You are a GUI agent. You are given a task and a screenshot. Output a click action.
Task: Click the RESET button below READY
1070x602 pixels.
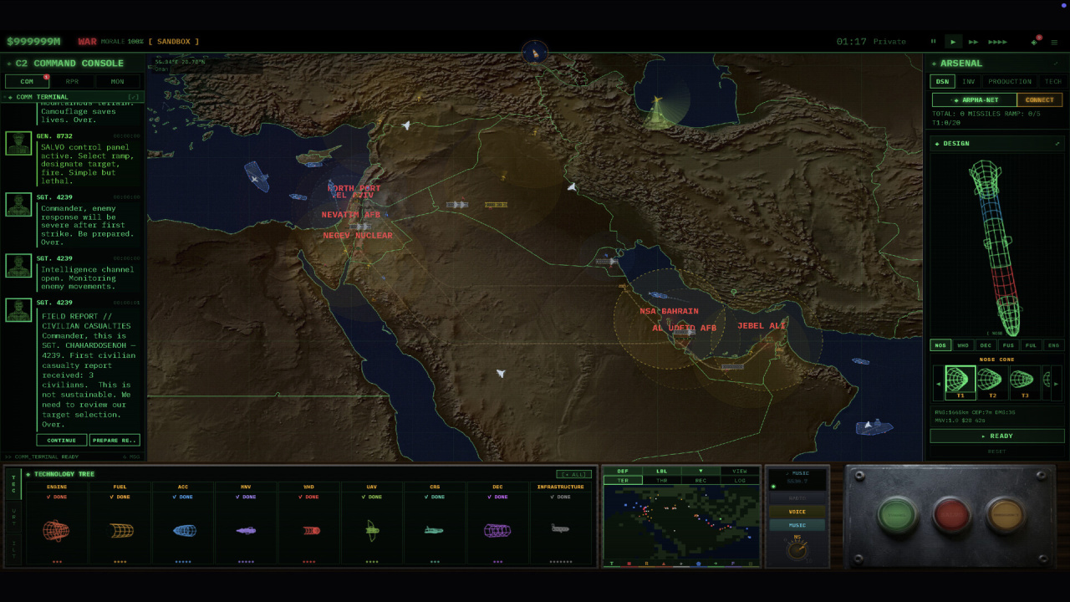pyautogui.click(x=997, y=451)
